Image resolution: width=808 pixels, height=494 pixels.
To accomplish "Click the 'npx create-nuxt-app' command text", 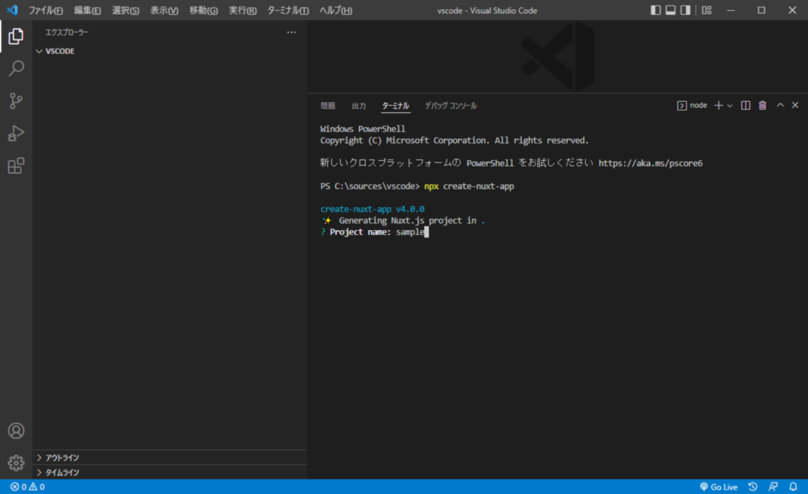I will click(469, 186).
